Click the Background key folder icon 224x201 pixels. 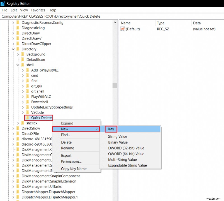(x=23, y=54)
